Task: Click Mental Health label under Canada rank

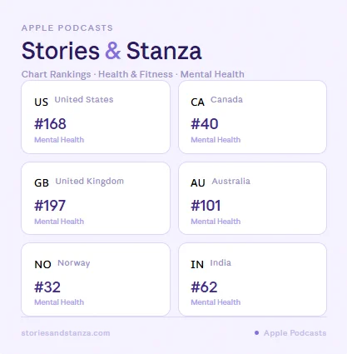Action: coord(216,140)
